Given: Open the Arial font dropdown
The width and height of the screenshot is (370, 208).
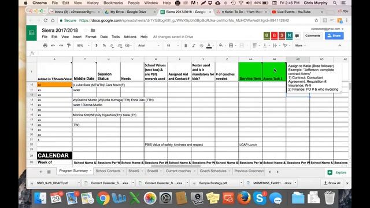Looking at the screenshot, I should coord(149,46).
